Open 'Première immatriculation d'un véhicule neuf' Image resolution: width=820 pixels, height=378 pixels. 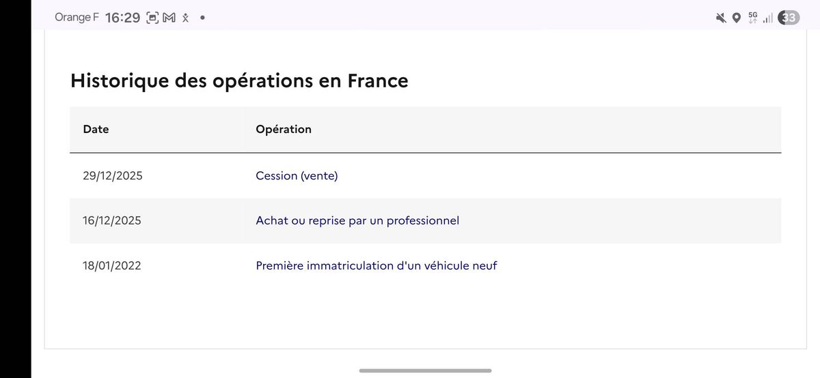point(376,265)
